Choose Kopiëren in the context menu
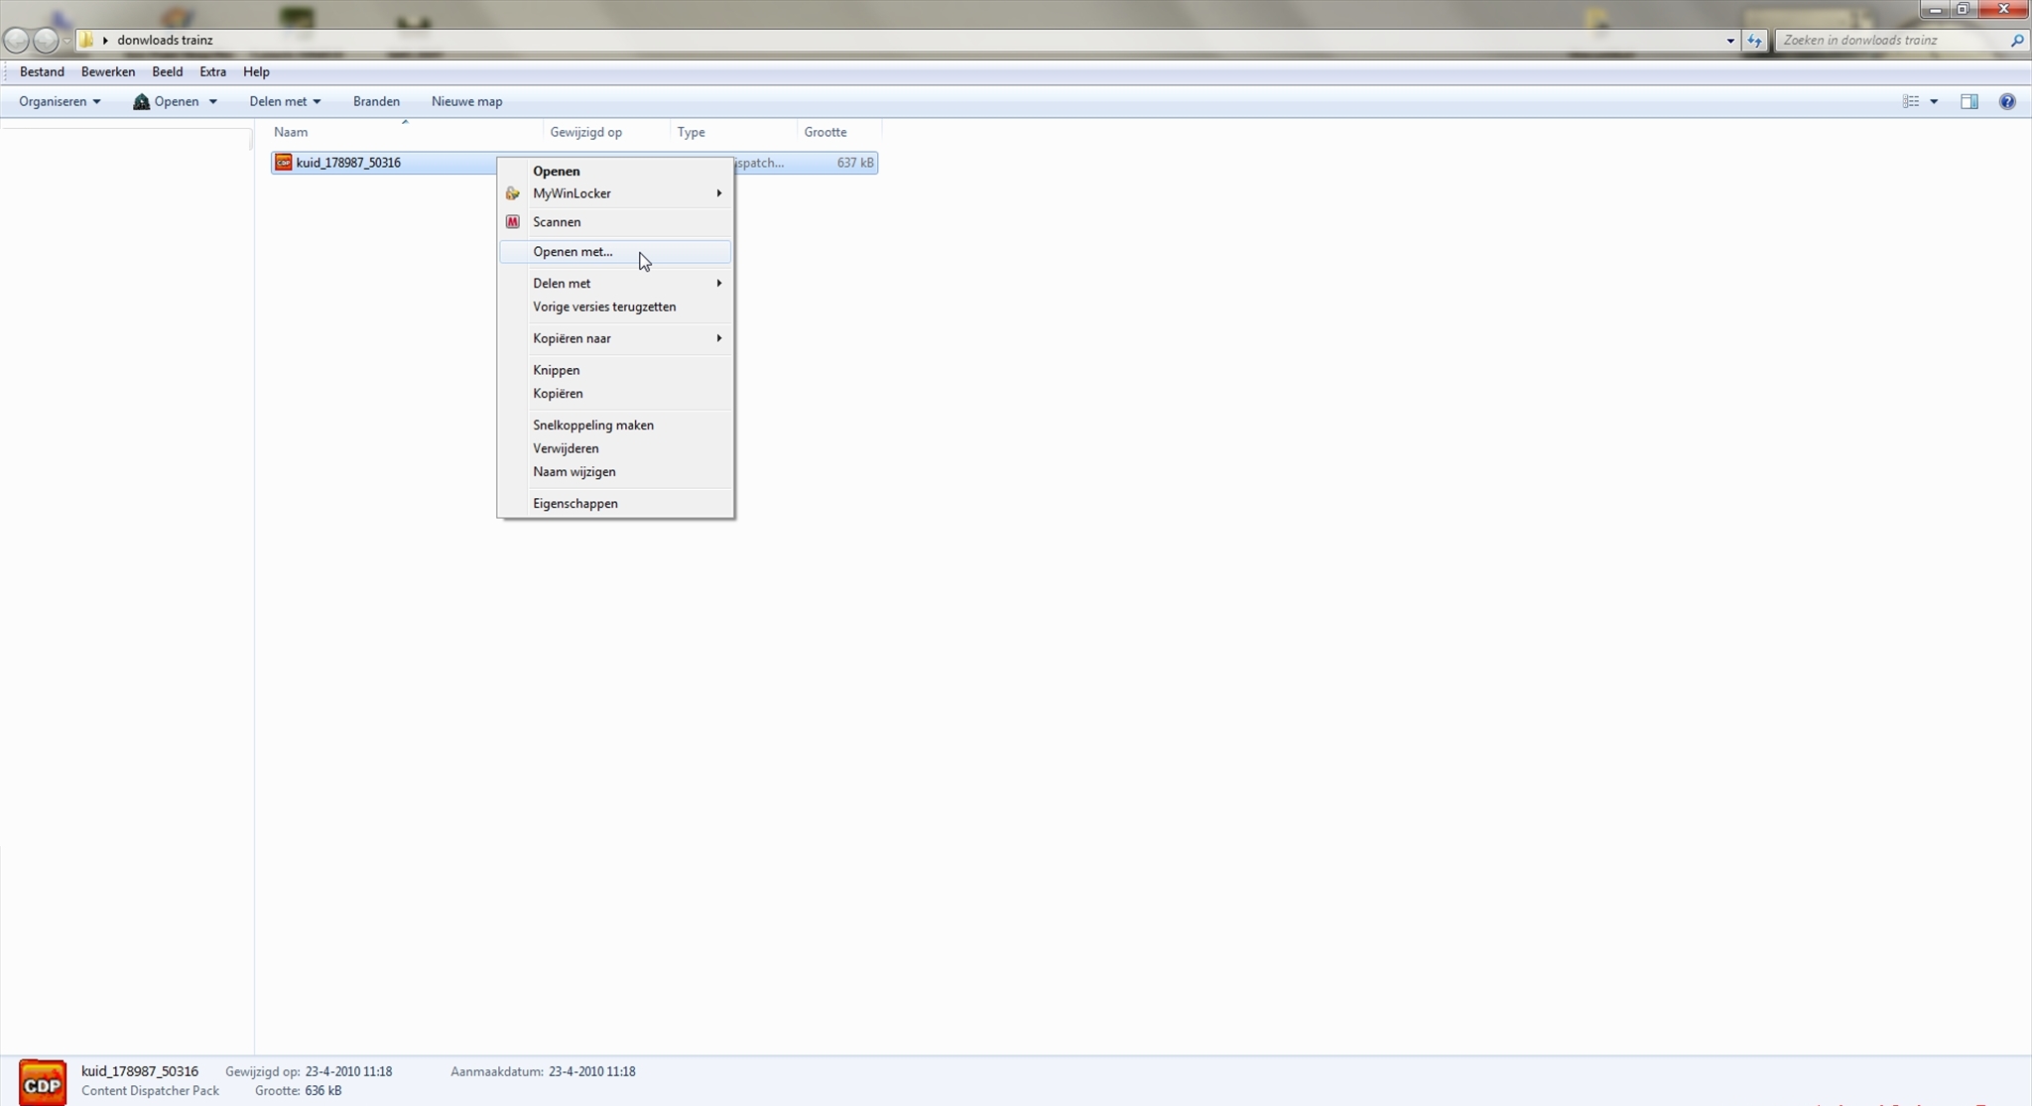Viewport: 2032px width, 1106px height. pos(615,394)
